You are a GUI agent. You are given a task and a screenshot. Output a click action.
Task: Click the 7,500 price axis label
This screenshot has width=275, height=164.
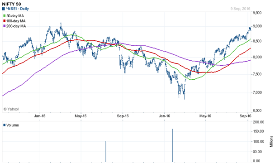[257, 74]
